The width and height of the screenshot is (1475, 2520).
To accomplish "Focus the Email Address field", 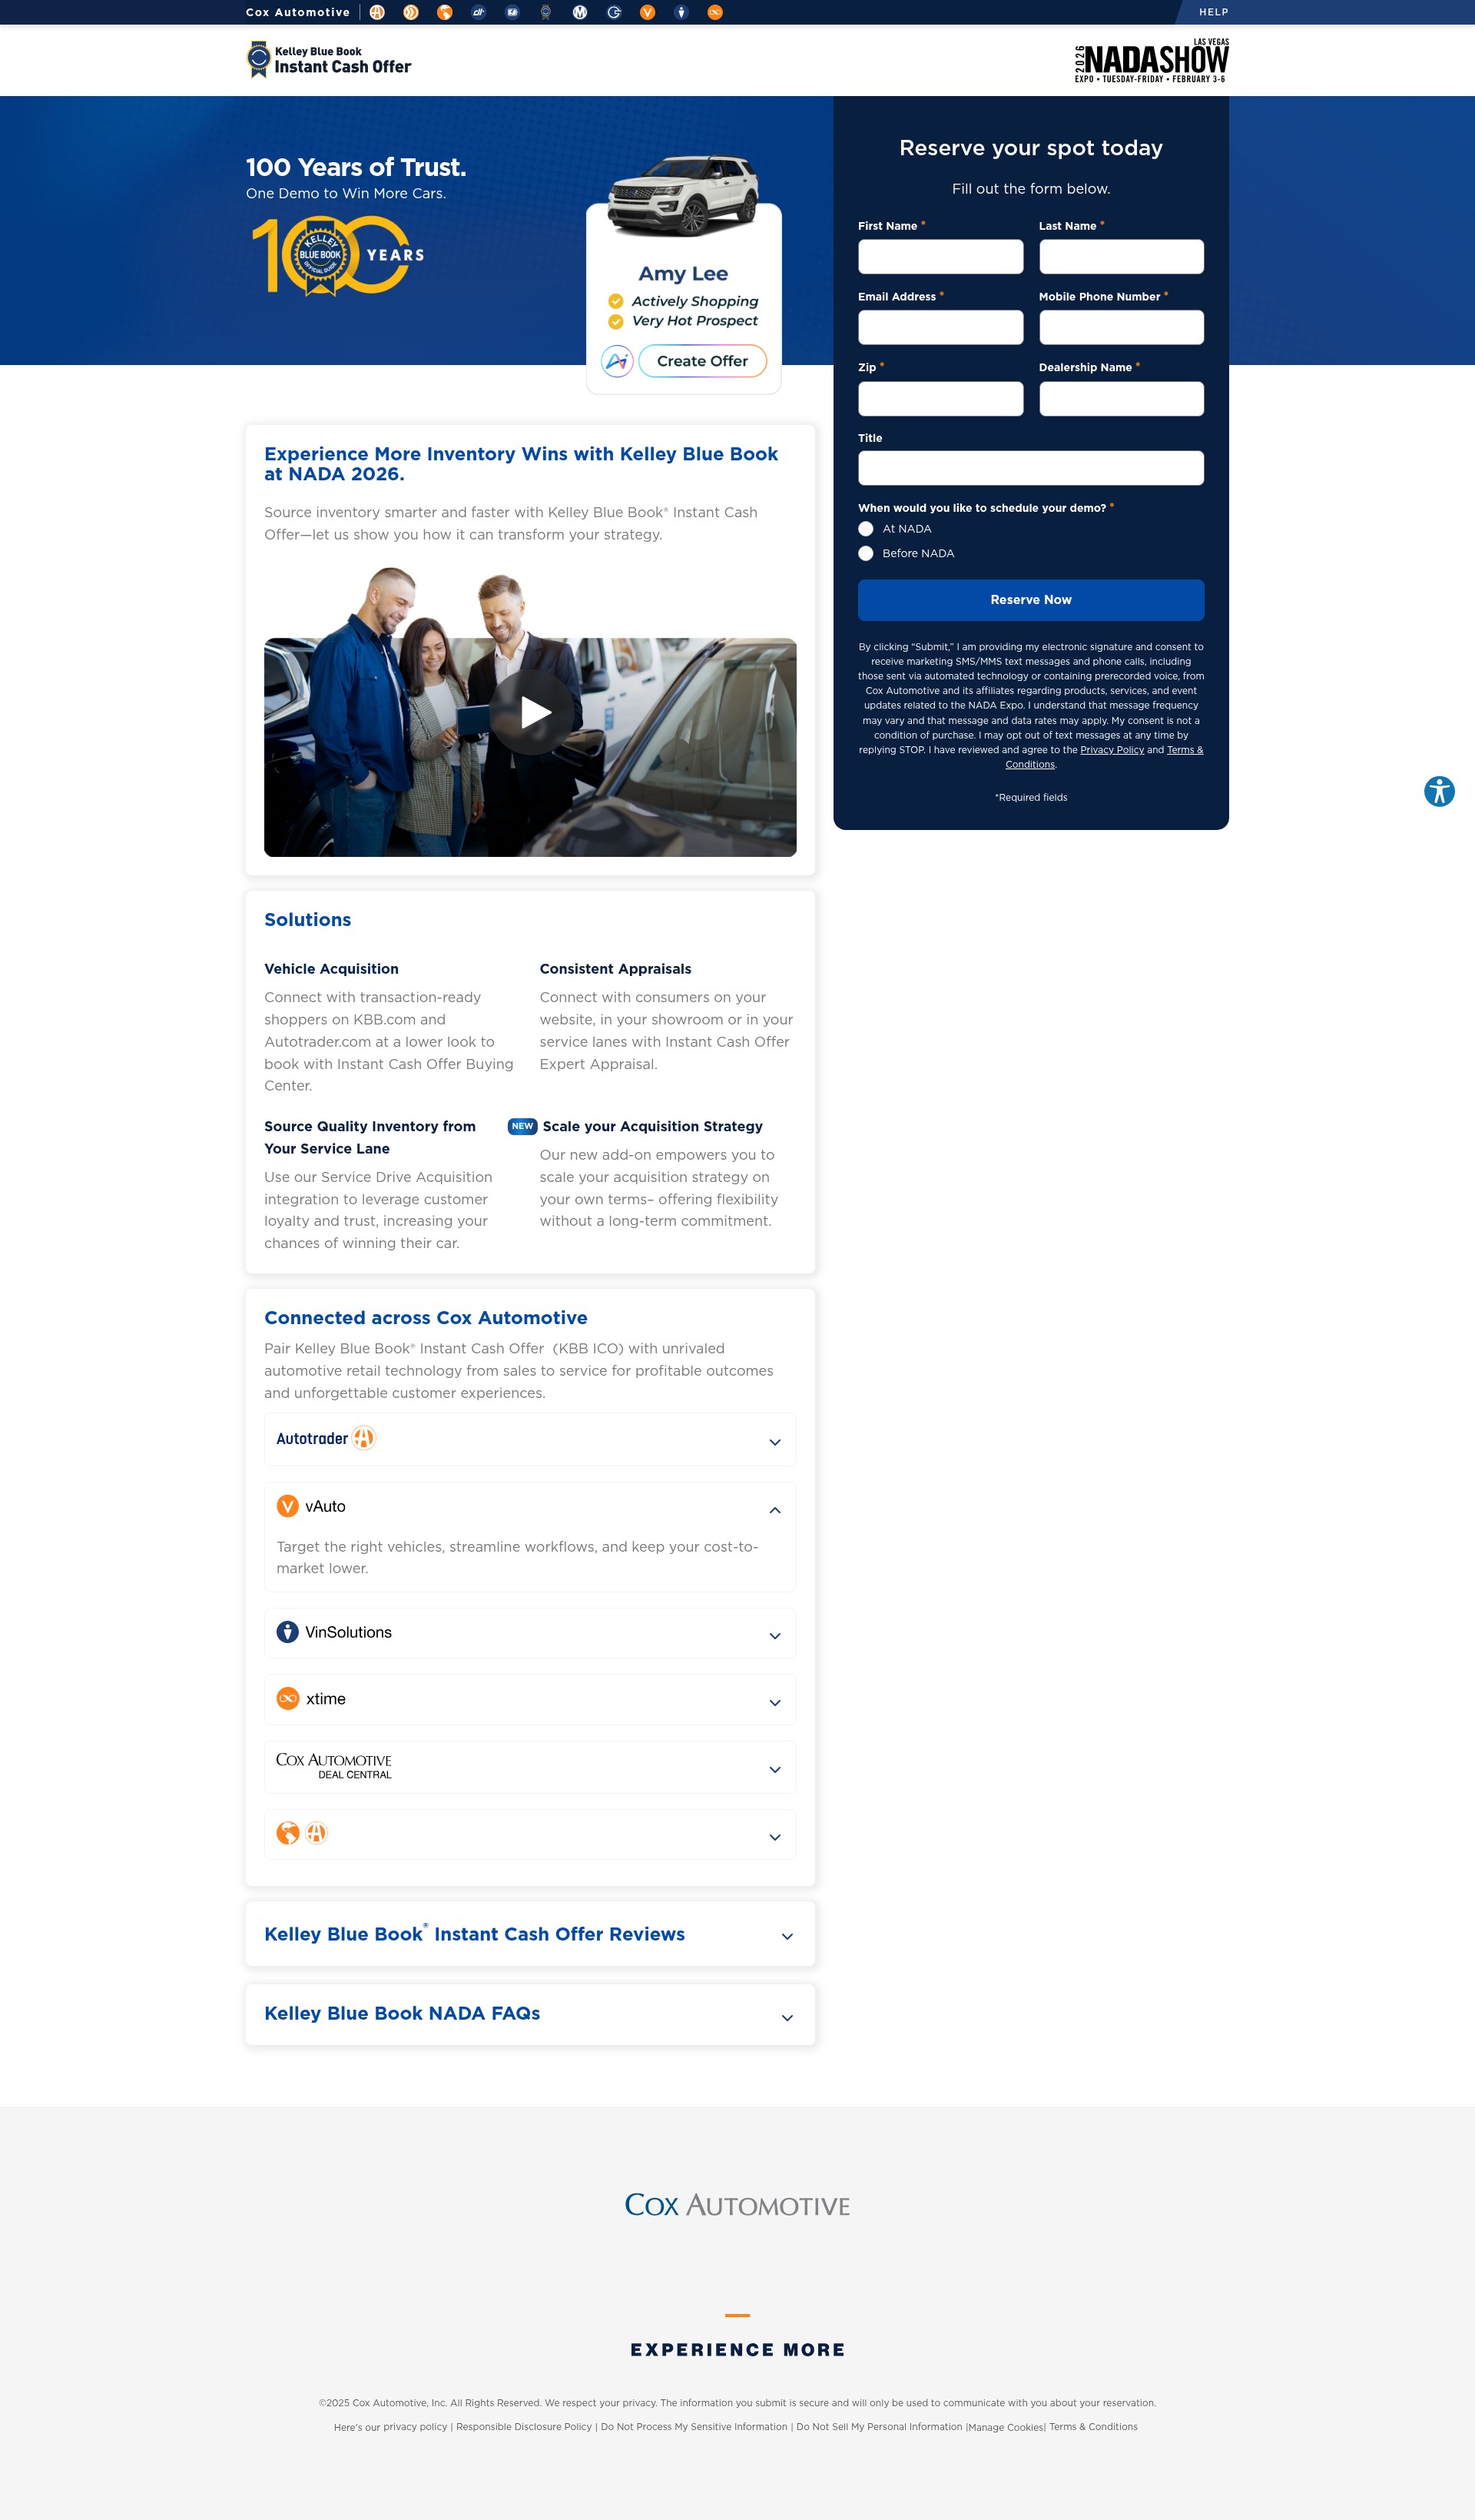I will (940, 327).
